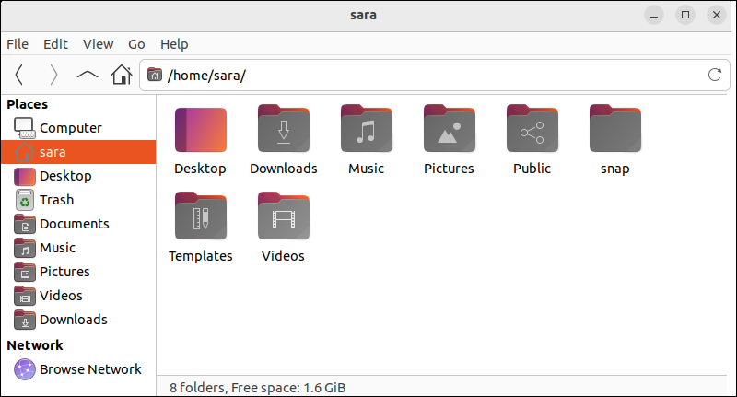Go up to the parent folder
Viewport: 737px width, 397px height.
pos(88,75)
